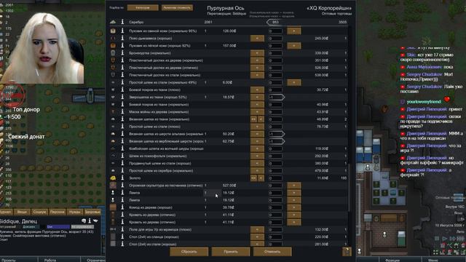Click the «XQ Корпорейшн» trader name

tap(328, 8)
